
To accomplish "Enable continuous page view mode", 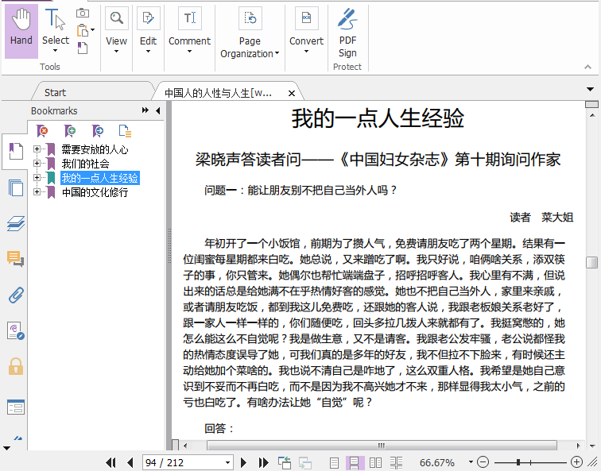I will pos(355,462).
